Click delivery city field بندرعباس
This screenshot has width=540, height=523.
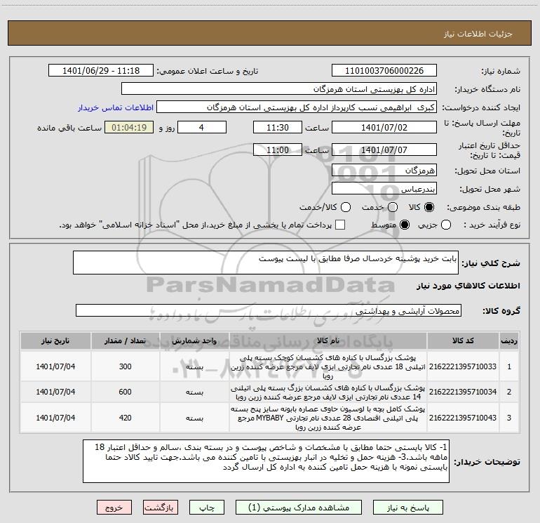(x=384, y=188)
